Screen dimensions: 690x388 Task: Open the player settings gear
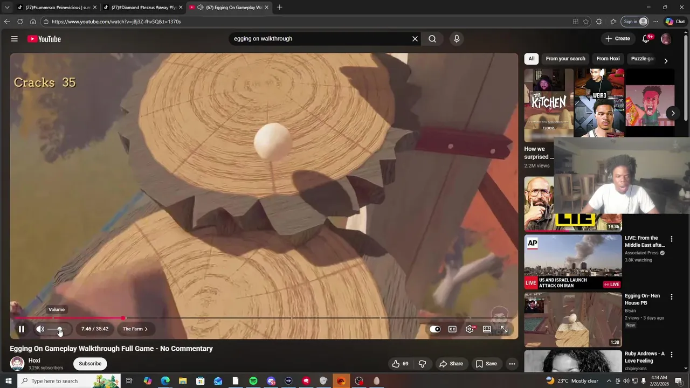point(470,329)
